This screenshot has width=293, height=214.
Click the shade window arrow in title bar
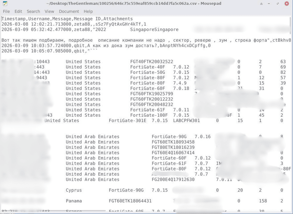pyautogui.click(x=261, y=4)
